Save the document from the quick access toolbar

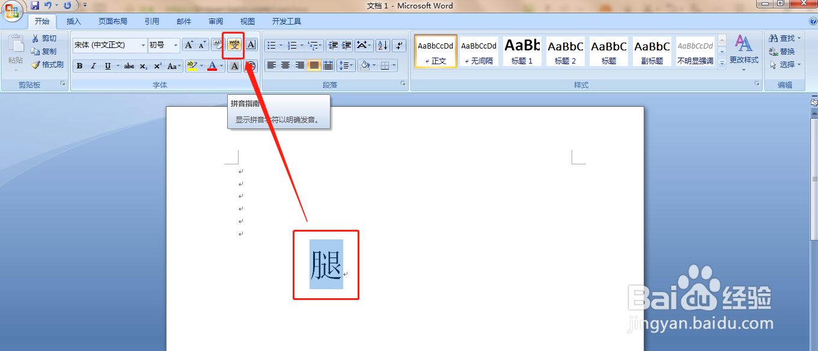tap(35, 5)
